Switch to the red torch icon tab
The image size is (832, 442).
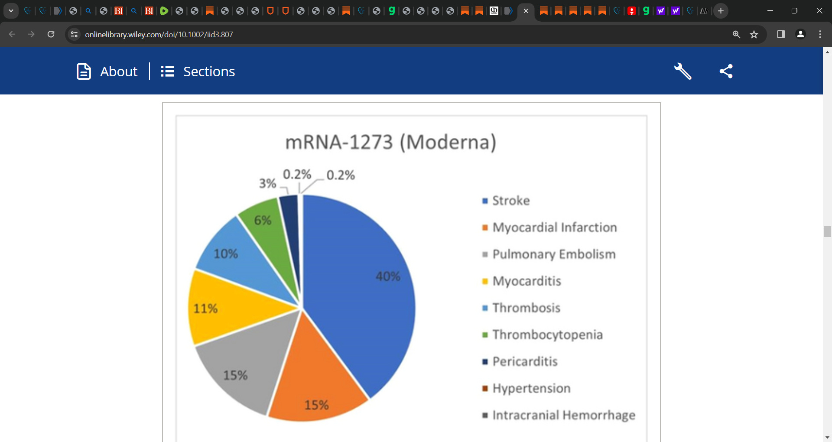coord(631,11)
